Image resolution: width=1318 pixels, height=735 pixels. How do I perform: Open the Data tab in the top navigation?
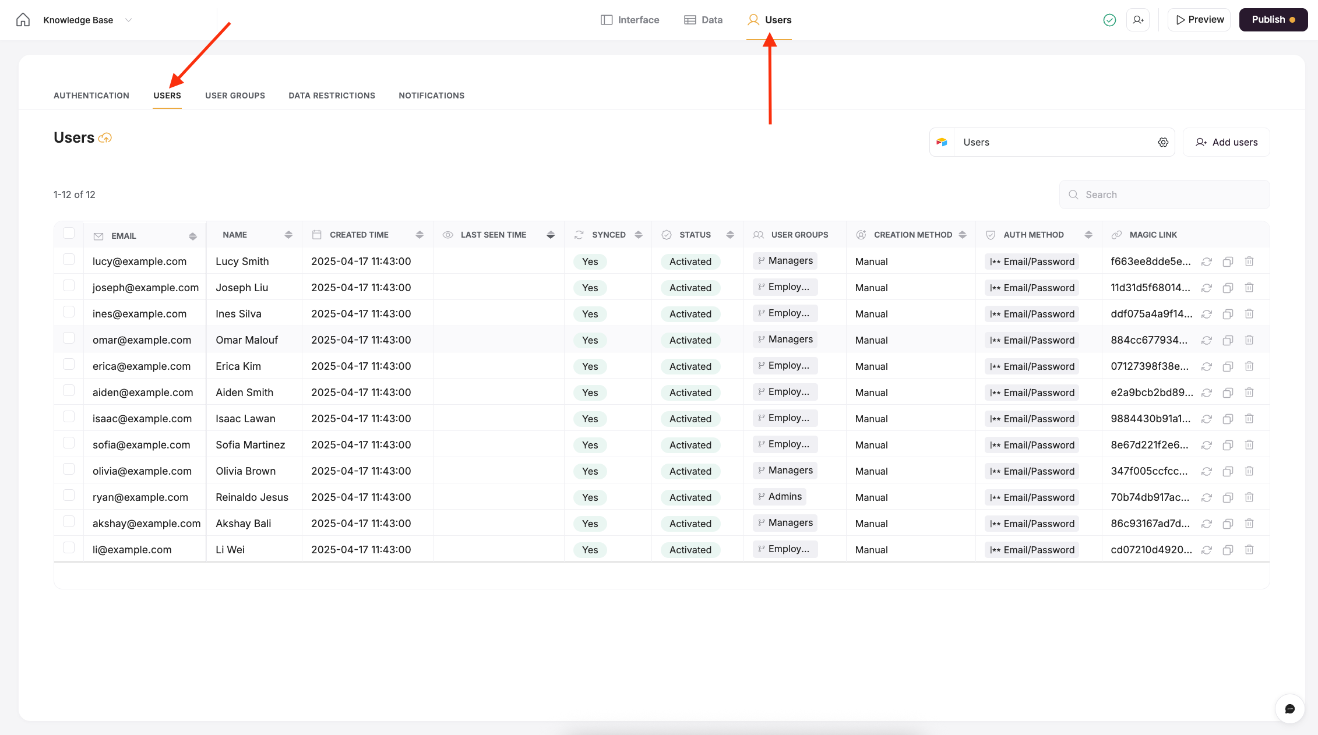coord(703,20)
